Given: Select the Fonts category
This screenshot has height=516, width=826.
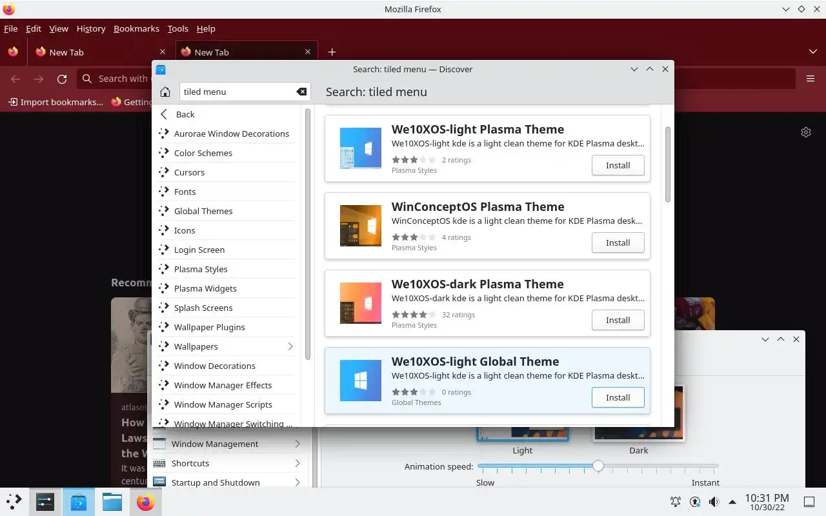Looking at the screenshot, I should click(x=226, y=192).
